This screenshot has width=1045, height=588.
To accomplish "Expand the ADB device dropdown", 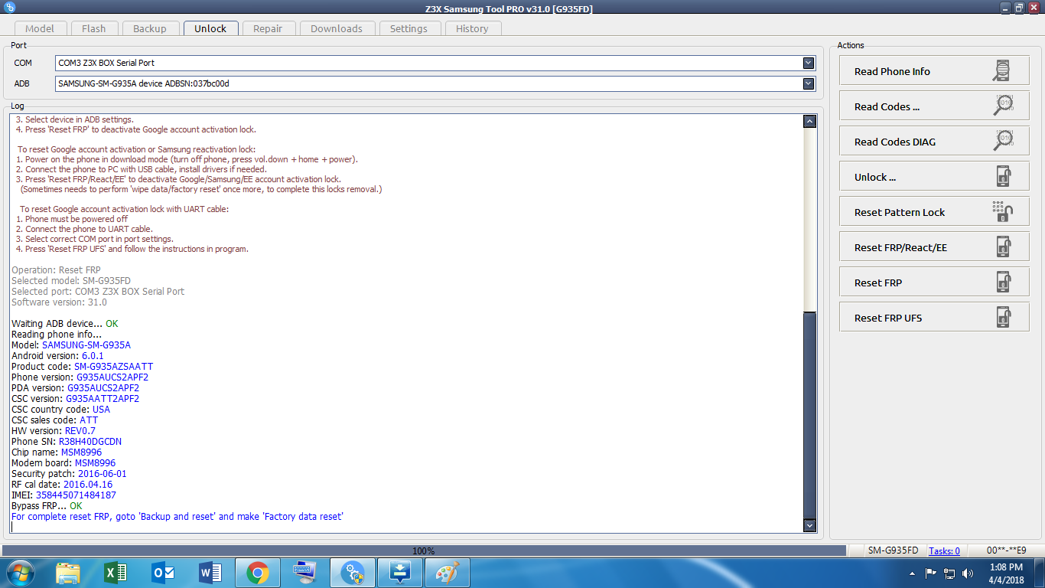I will tap(809, 83).
